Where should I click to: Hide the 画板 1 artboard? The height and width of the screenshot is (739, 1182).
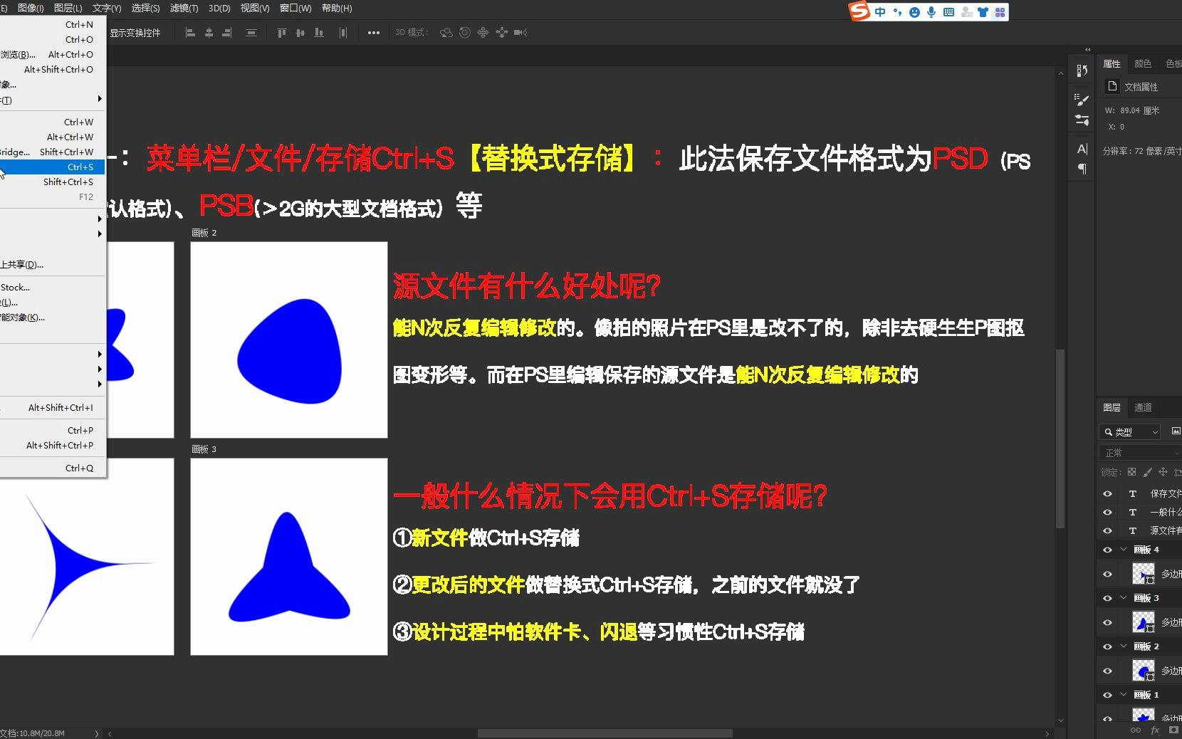[x=1107, y=695]
